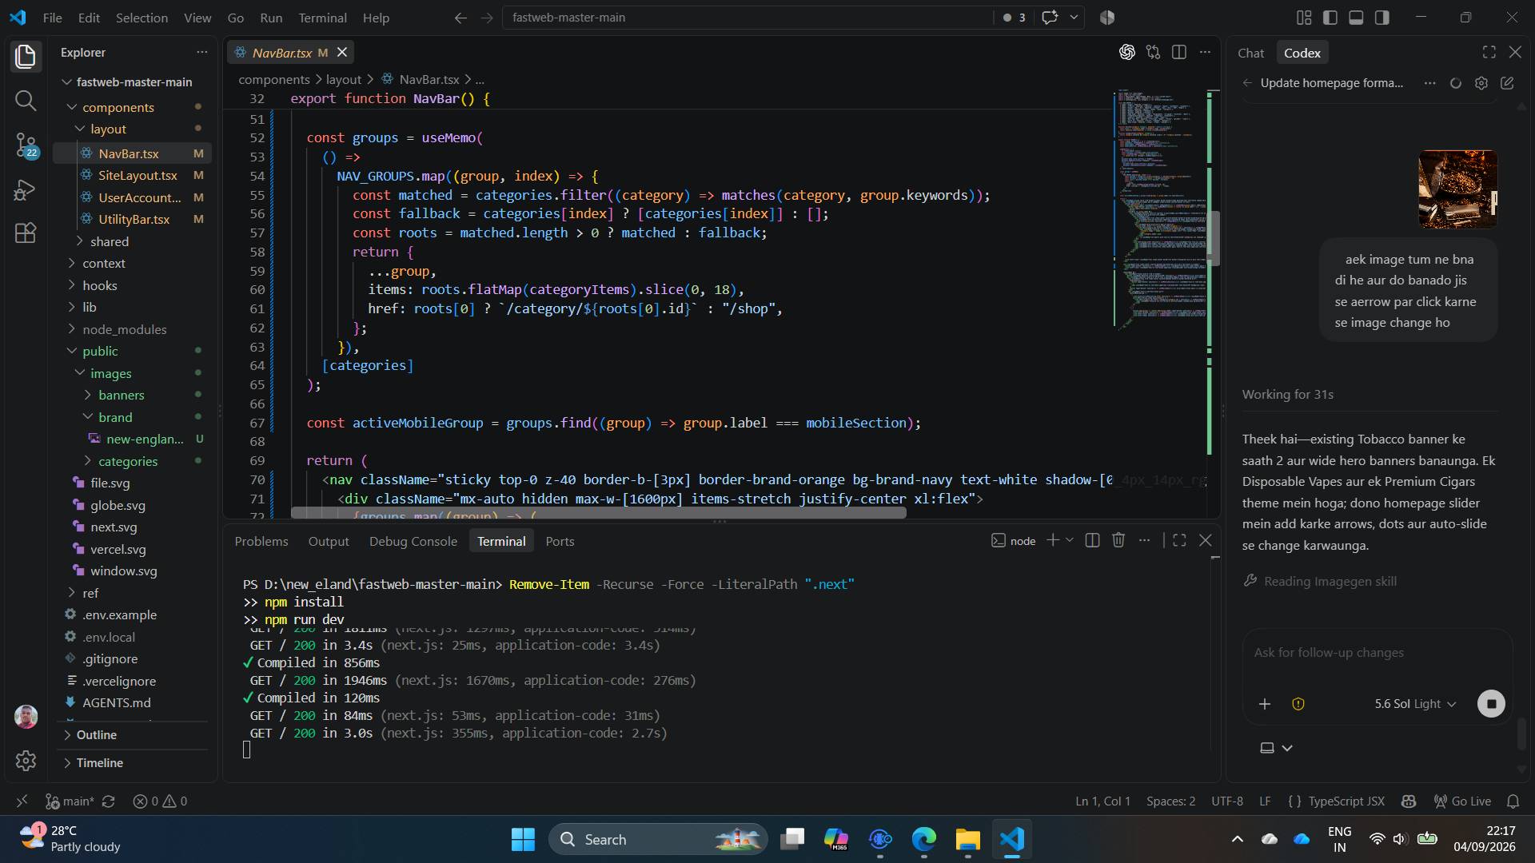Click the Split Editor Right icon
Screen dimensions: 1535x863
(1178, 53)
